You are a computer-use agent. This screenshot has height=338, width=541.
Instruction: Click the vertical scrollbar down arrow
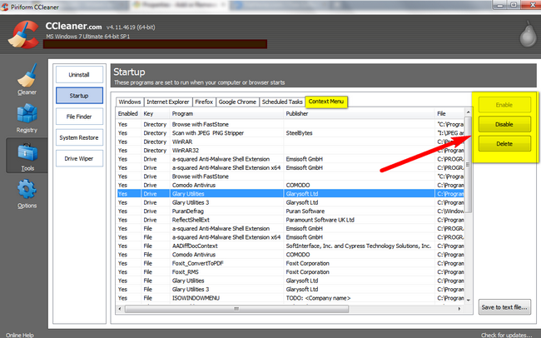pyautogui.click(x=469, y=301)
